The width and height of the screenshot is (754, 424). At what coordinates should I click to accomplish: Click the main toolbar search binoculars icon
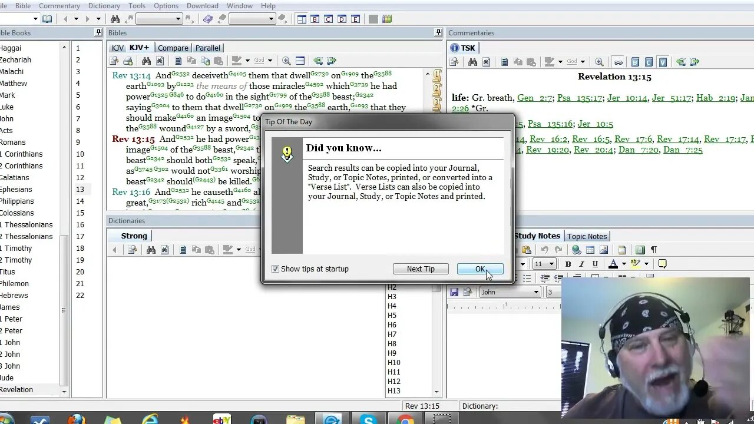[x=115, y=19]
